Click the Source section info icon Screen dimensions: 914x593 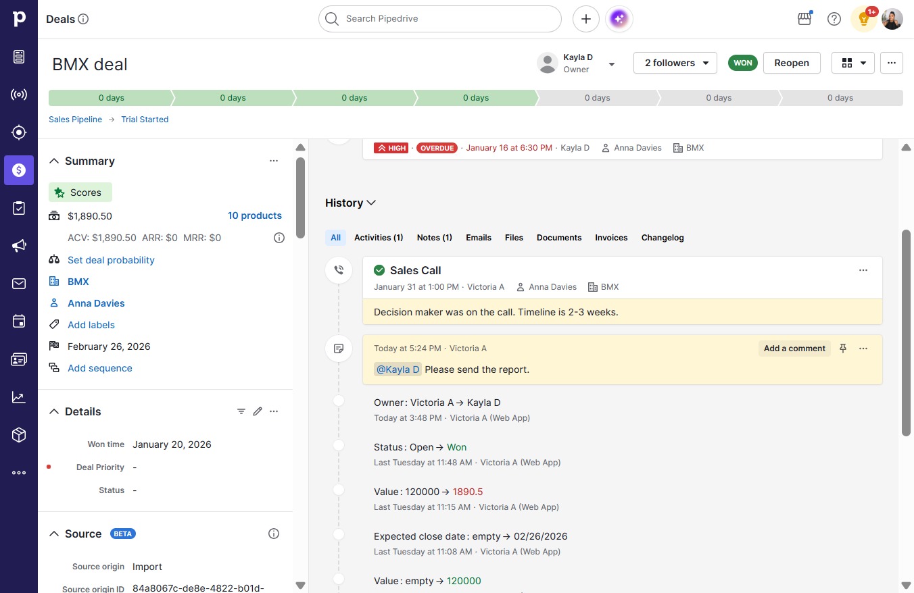[x=274, y=534]
